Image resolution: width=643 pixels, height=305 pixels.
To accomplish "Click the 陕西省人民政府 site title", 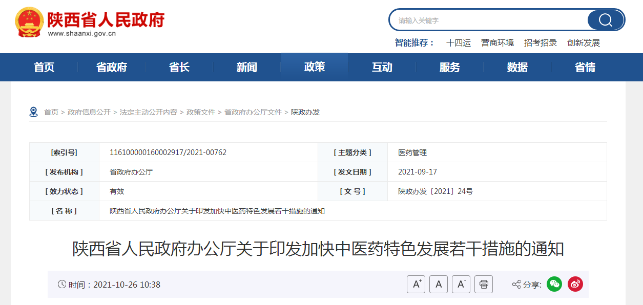I will point(106,19).
